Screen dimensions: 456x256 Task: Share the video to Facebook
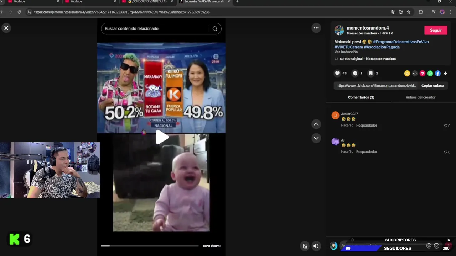(x=438, y=74)
